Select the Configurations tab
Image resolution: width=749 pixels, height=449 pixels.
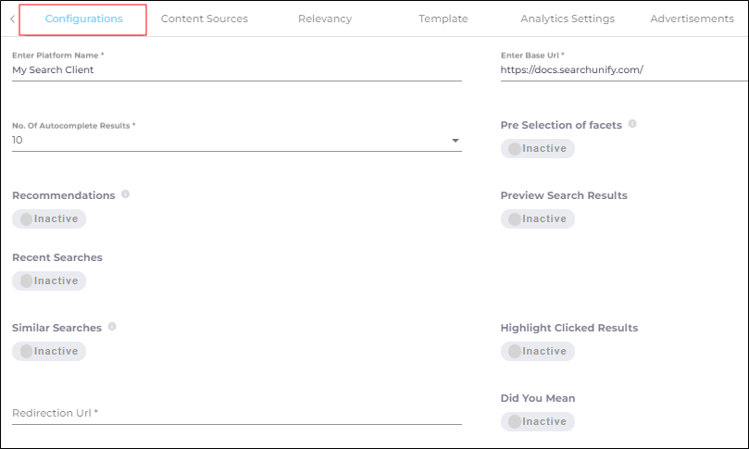(x=83, y=19)
